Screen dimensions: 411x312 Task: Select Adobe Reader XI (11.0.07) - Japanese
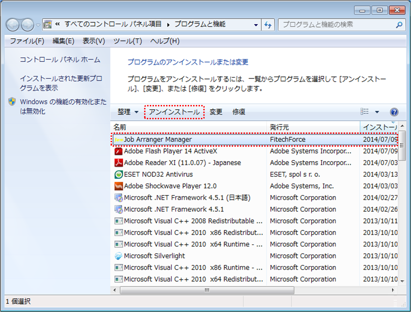182,163
